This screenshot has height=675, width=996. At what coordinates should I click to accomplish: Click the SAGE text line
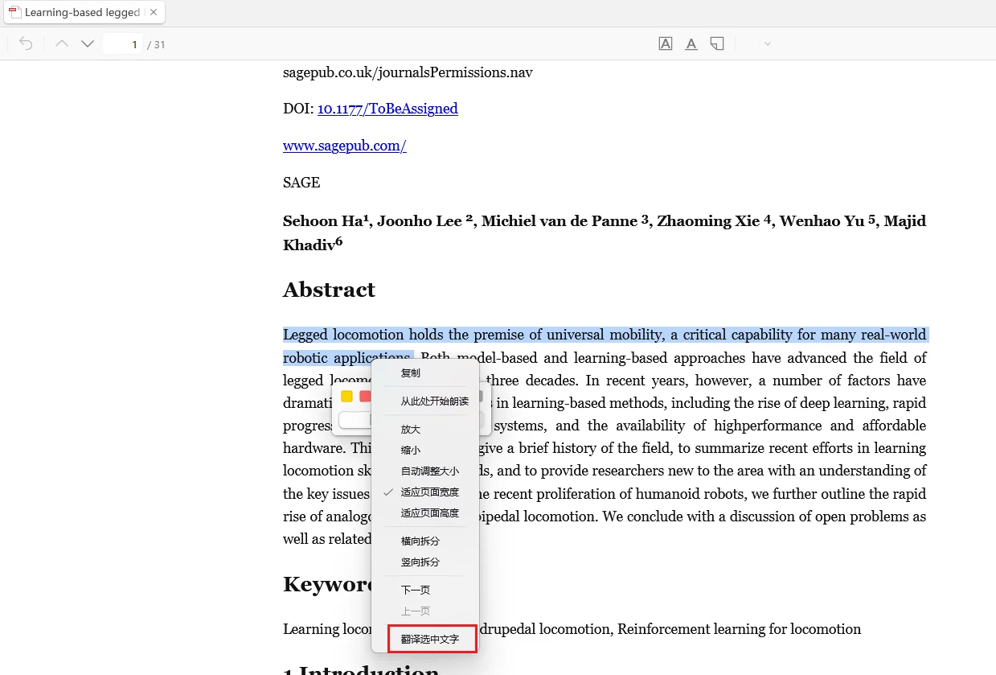[301, 183]
